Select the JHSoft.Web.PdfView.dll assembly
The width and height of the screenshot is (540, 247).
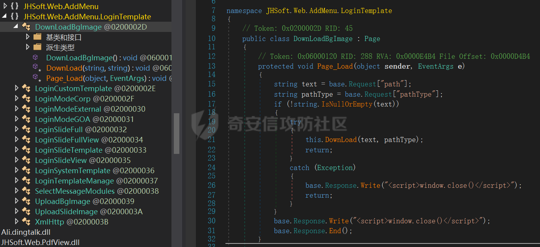41,242
